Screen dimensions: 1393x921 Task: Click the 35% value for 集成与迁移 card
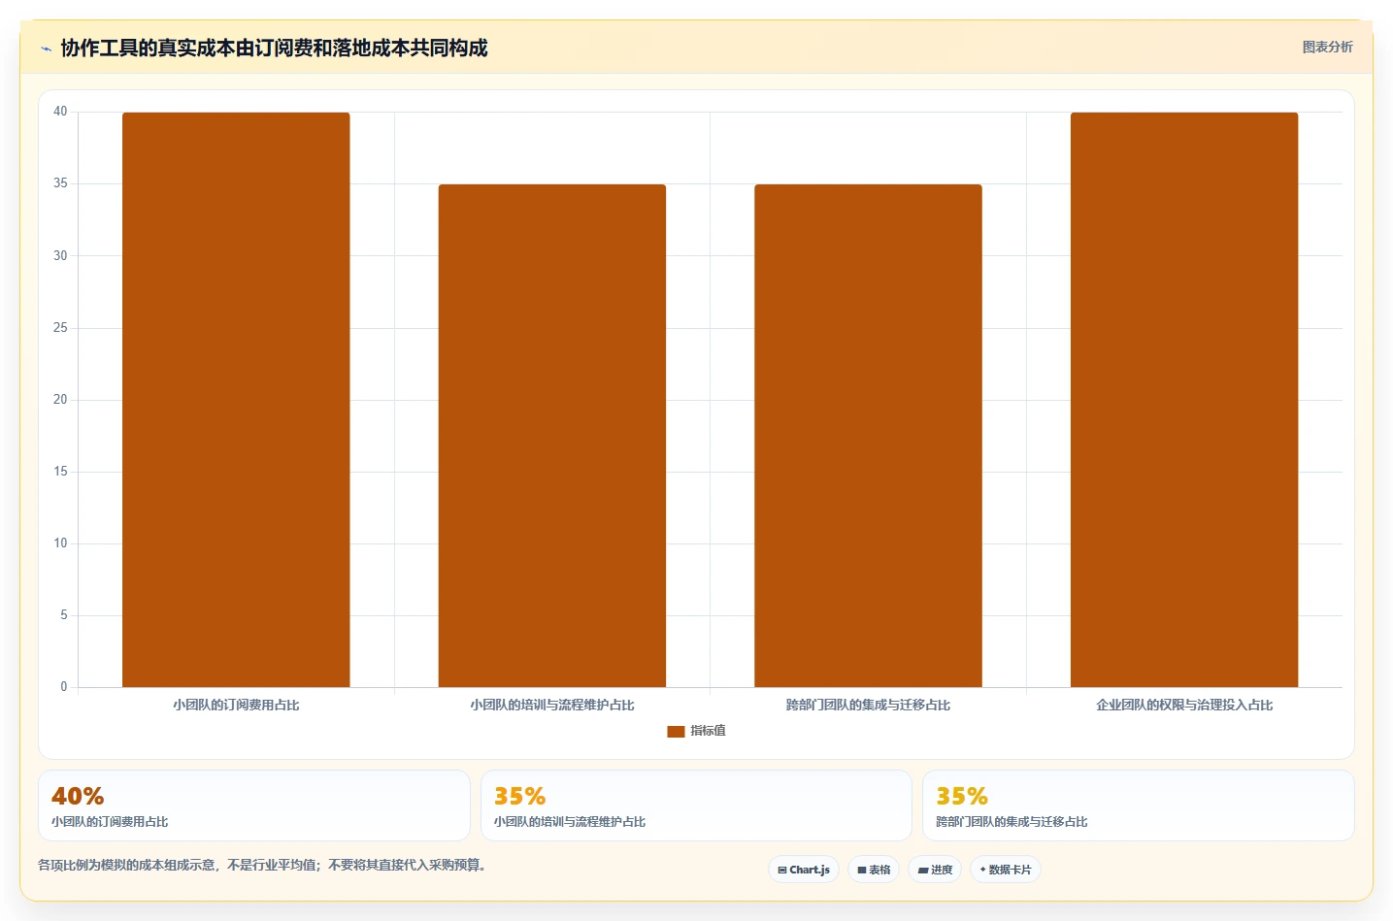[x=962, y=797]
